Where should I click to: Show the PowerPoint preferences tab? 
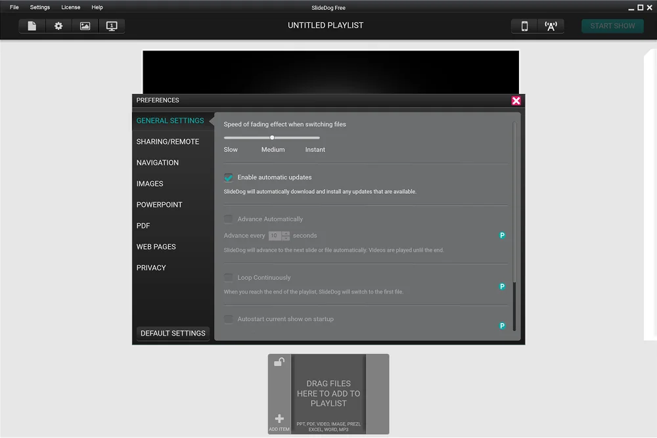coord(159,205)
